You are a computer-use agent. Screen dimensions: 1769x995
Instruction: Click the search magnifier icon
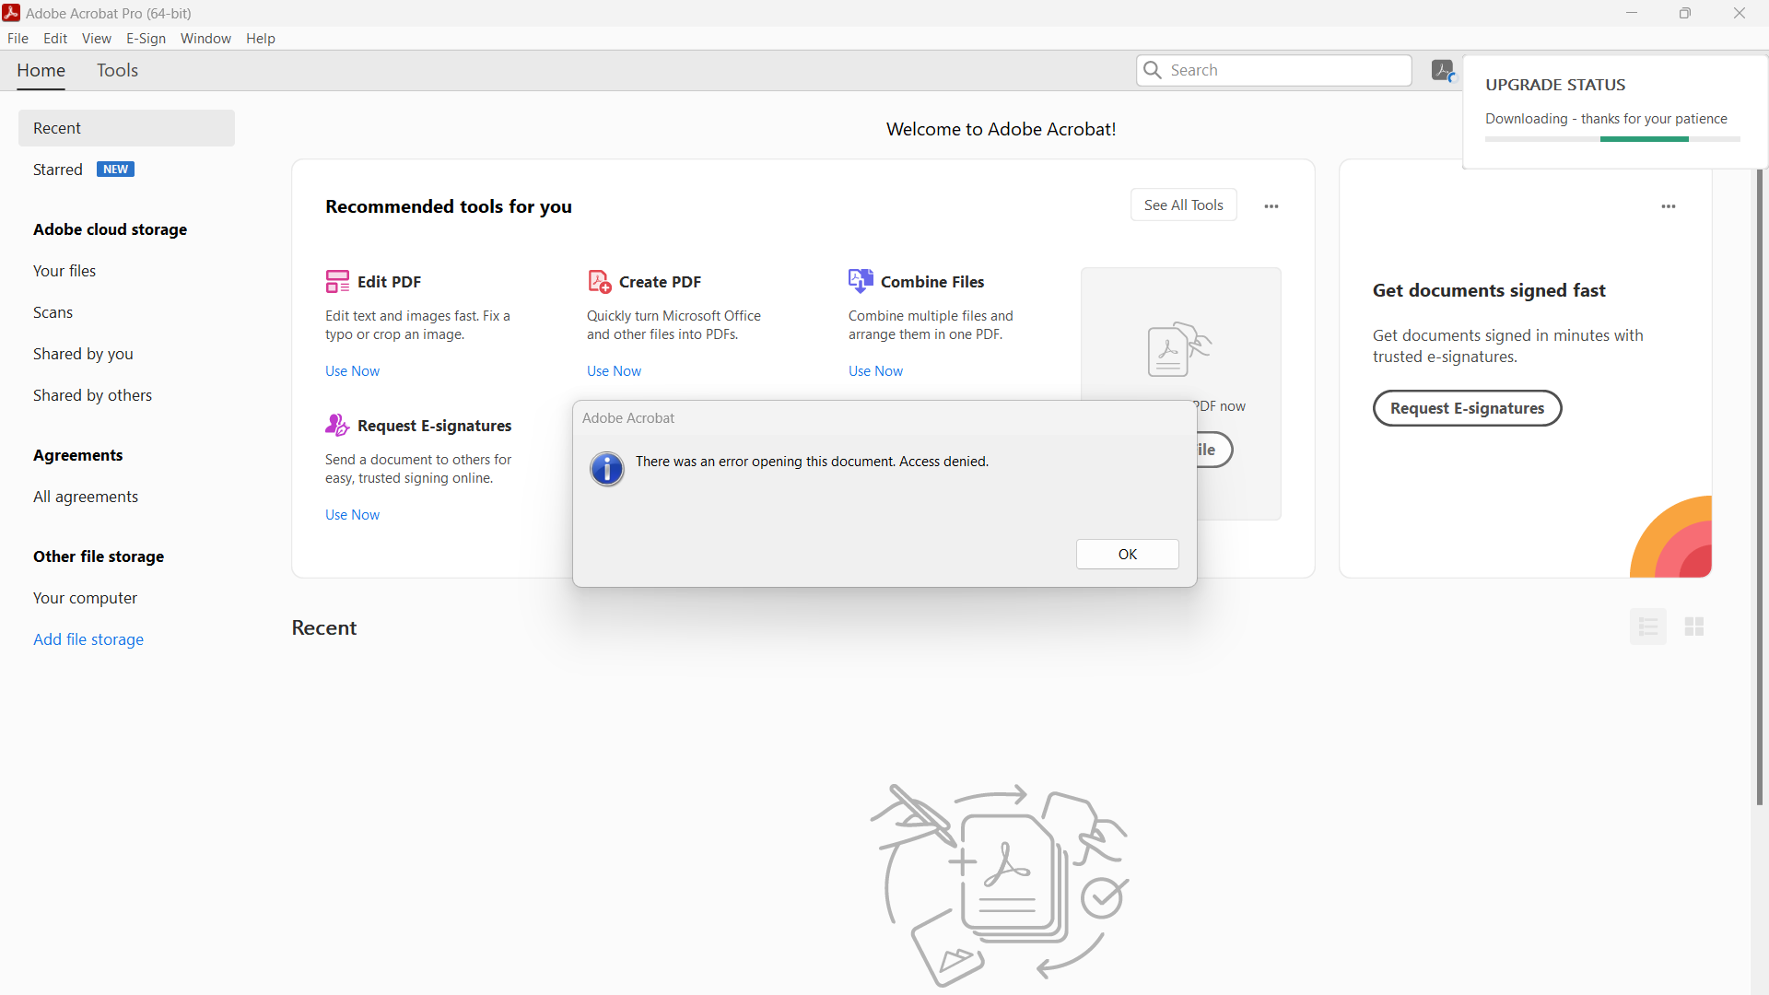1154,70
